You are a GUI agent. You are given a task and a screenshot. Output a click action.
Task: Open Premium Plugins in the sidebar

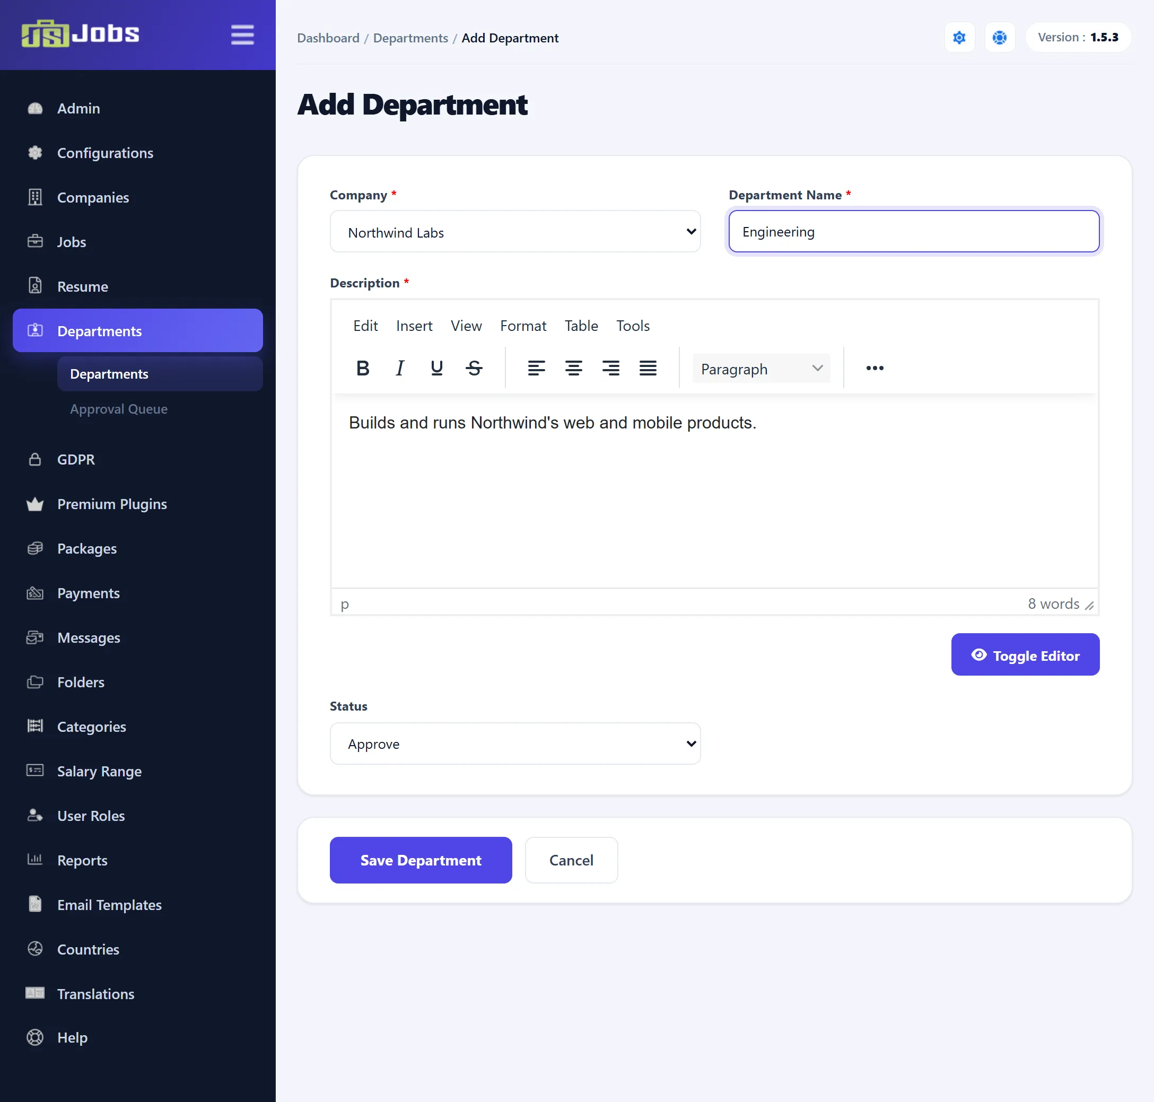137,504
